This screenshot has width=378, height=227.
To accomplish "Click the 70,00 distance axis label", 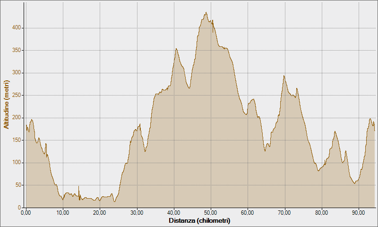I will pyautogui.click(x=284, y=213).
